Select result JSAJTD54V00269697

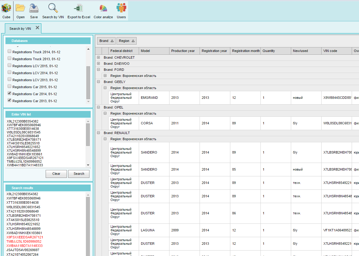point(23,250)
